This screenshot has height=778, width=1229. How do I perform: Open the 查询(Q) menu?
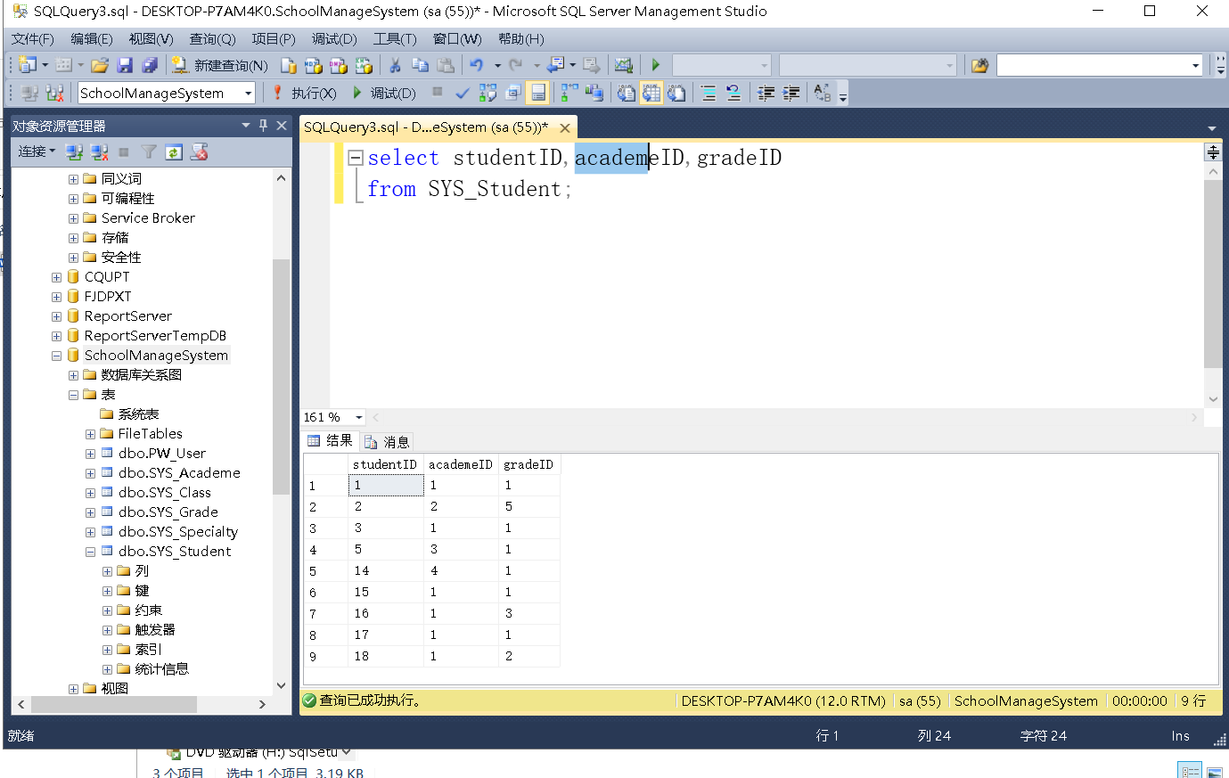pyautogui.click(x=212, y=38)
